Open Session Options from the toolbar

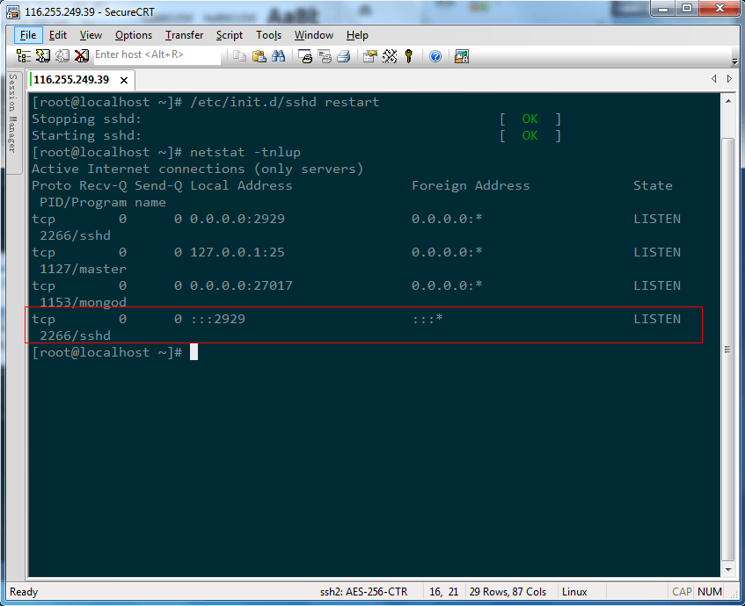pyautogui.click(x=369, y=55)
